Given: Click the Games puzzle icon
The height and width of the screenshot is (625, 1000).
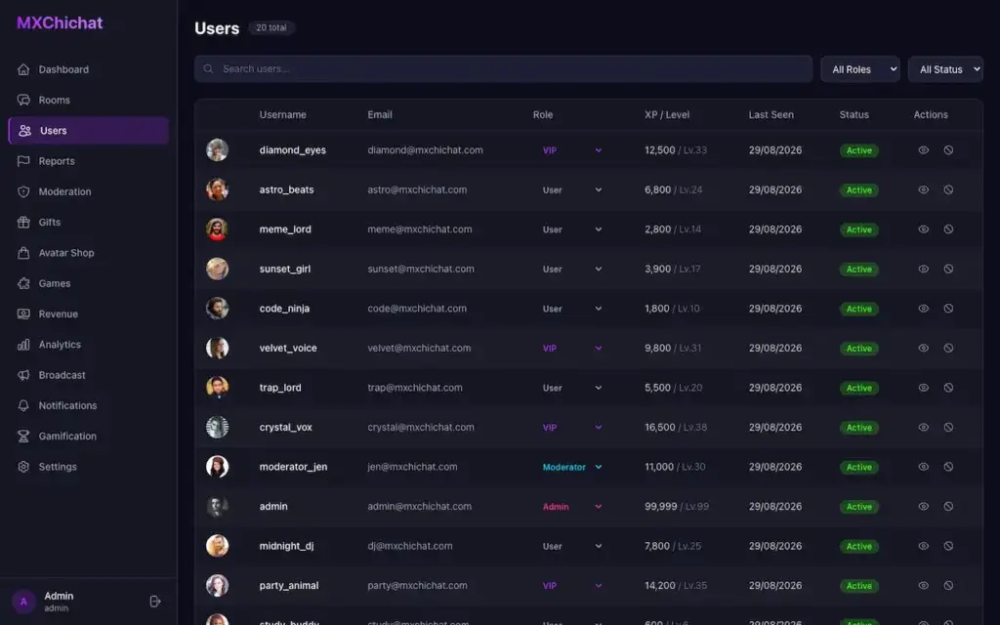Looking at the screenshot, I should point(23,284).
